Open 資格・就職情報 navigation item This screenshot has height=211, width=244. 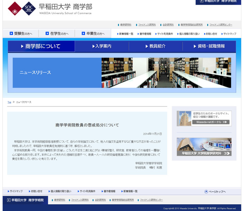(209, 46)
